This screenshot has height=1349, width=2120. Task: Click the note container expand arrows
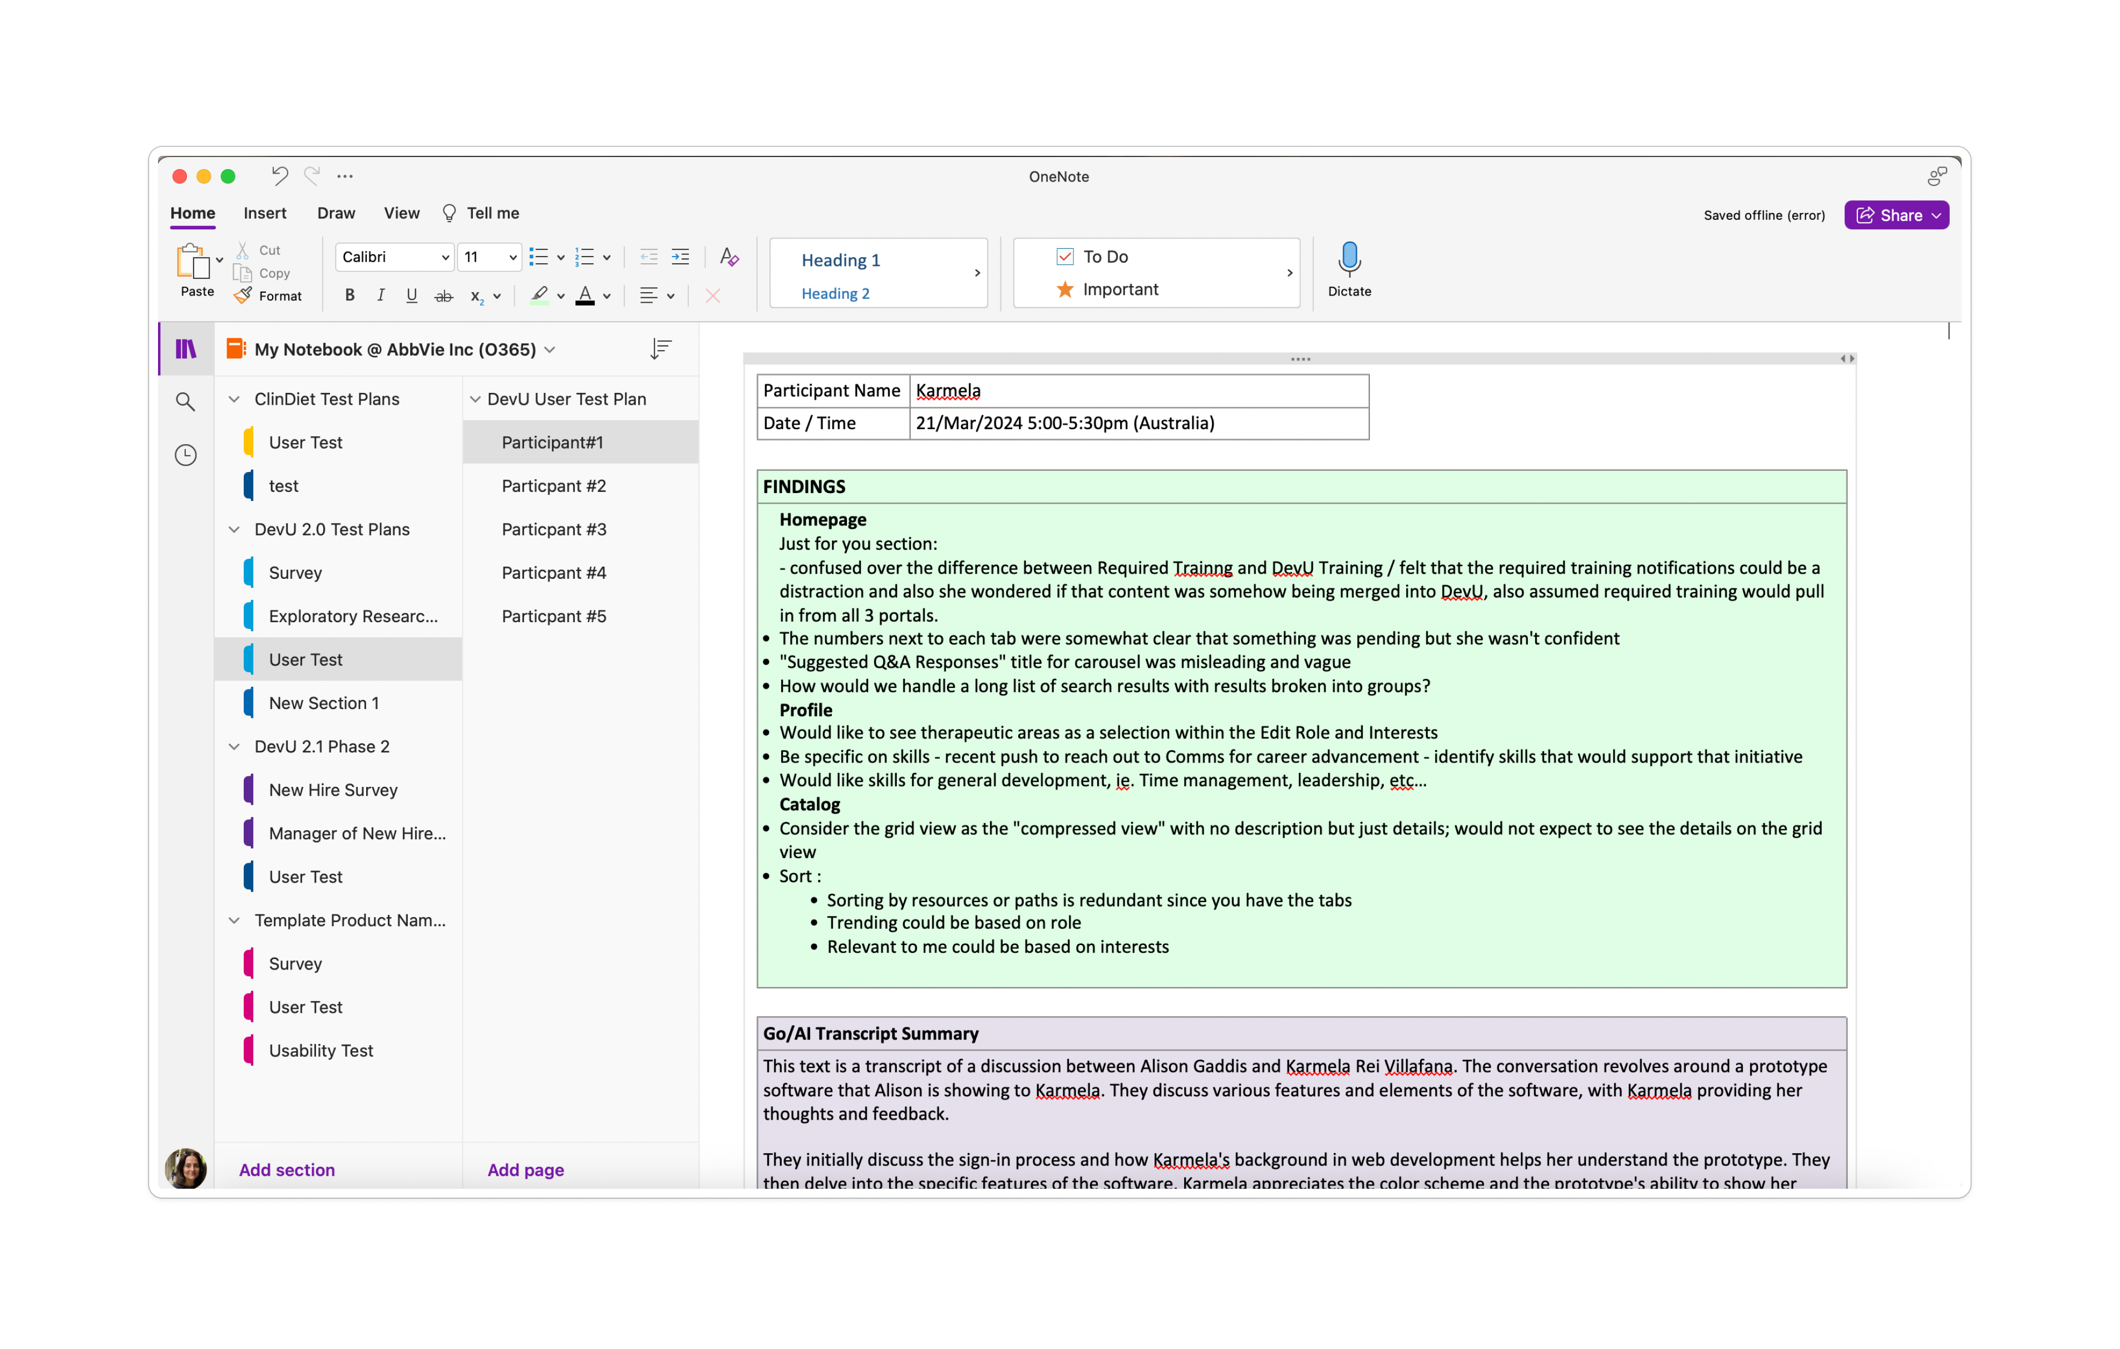click(1847, 358)
